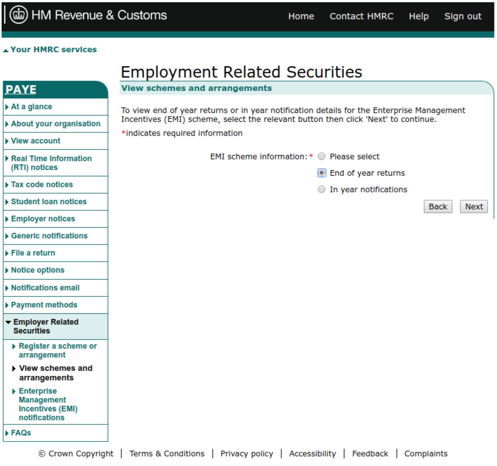Click the 'HM Revenue & Customs' title text
497x466 pixels.
click(x=99, y=15)
